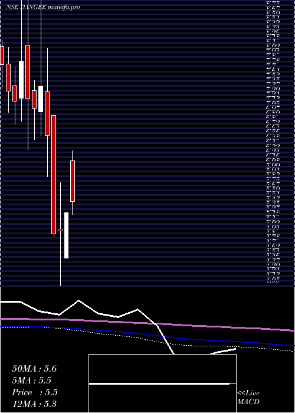This screenshot has height=413, width=295.
Task: Click the <<Live MACD label
Action: [248, 398]
